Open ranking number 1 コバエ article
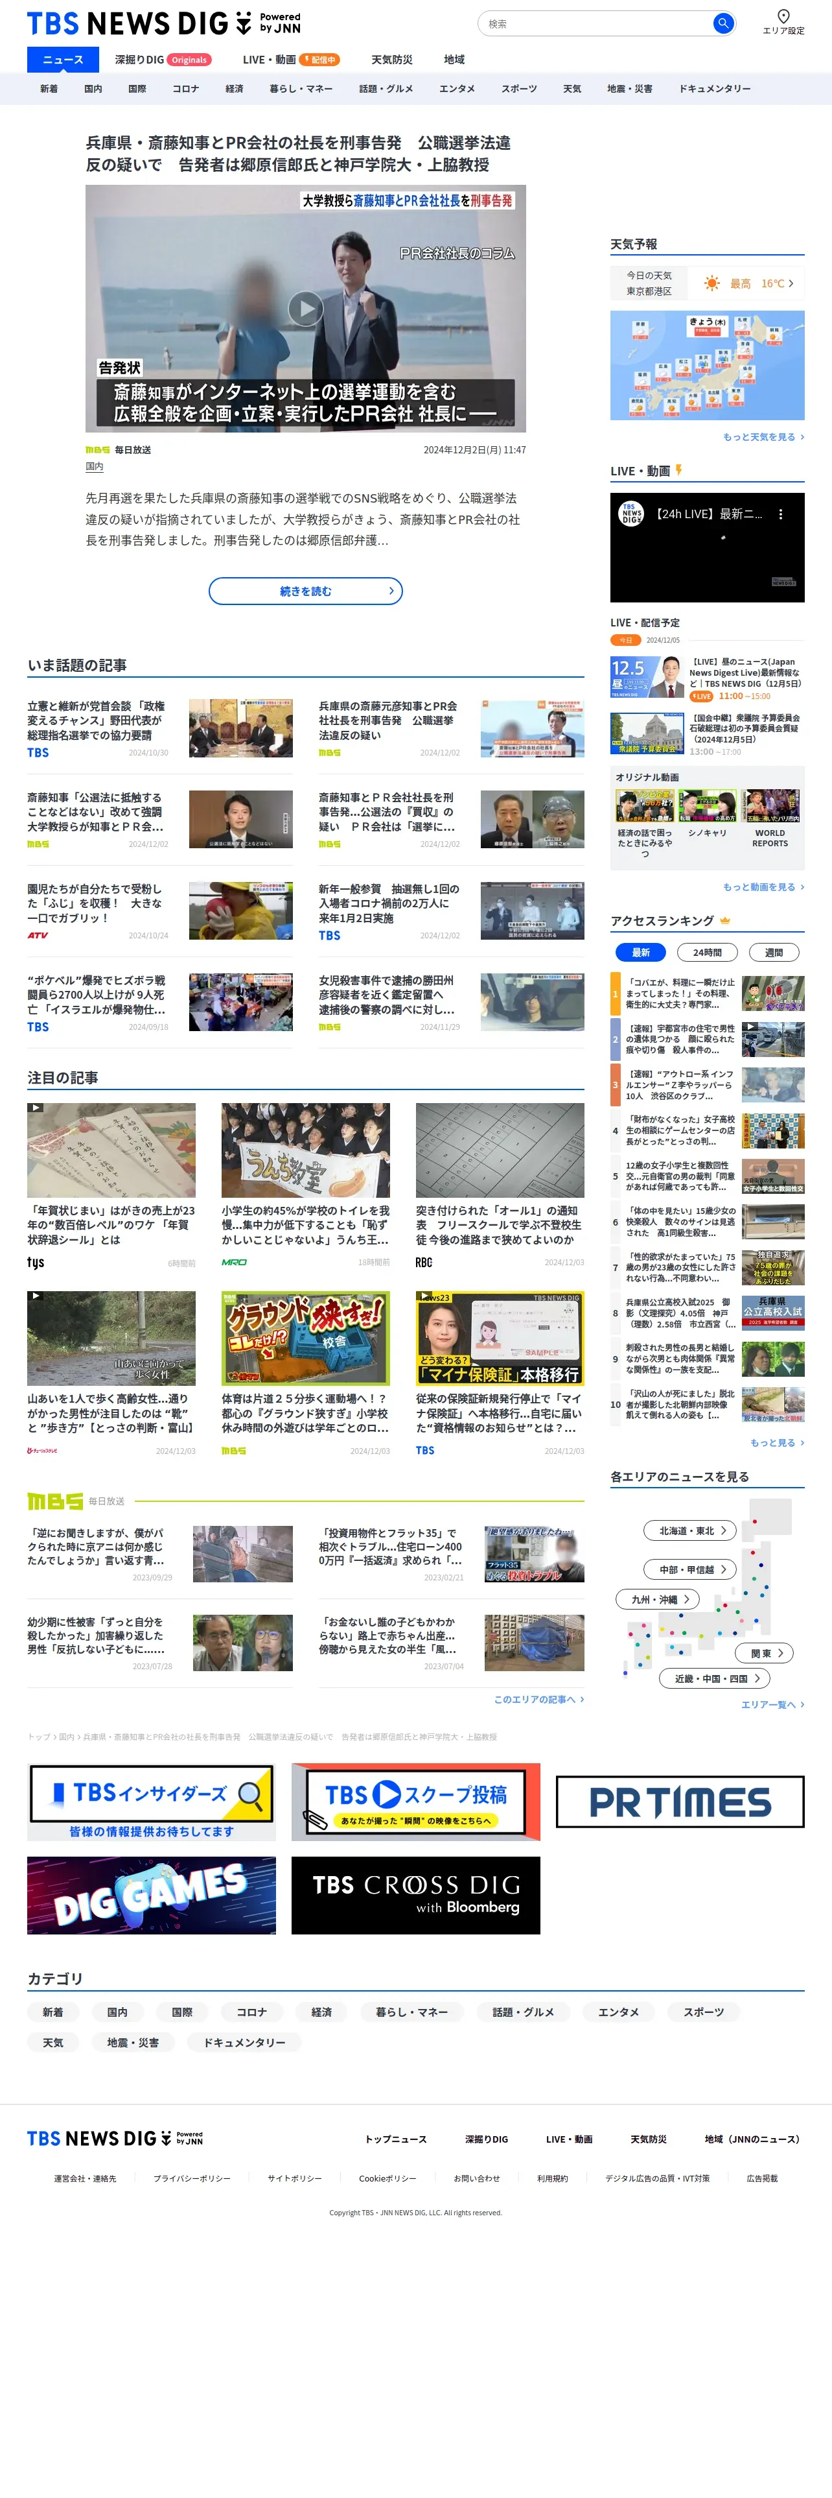 [707, 993]
